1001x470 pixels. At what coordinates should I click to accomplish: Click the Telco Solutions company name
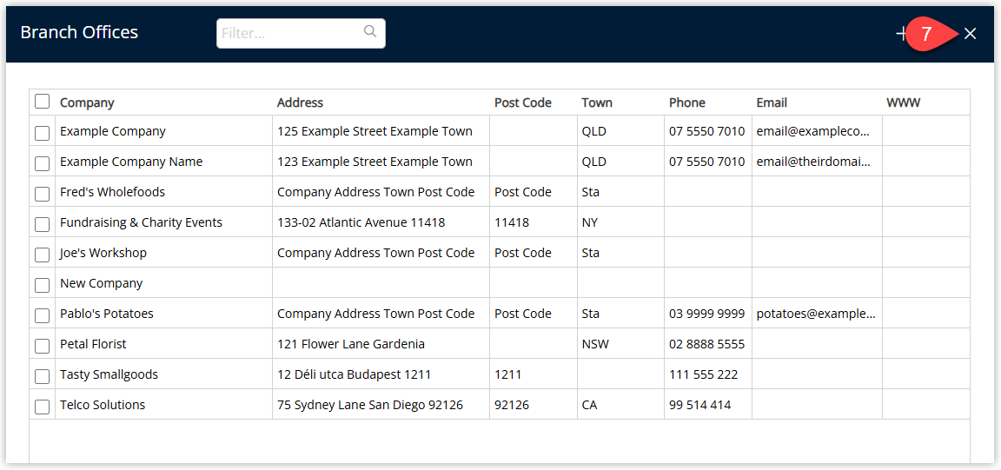103,405
